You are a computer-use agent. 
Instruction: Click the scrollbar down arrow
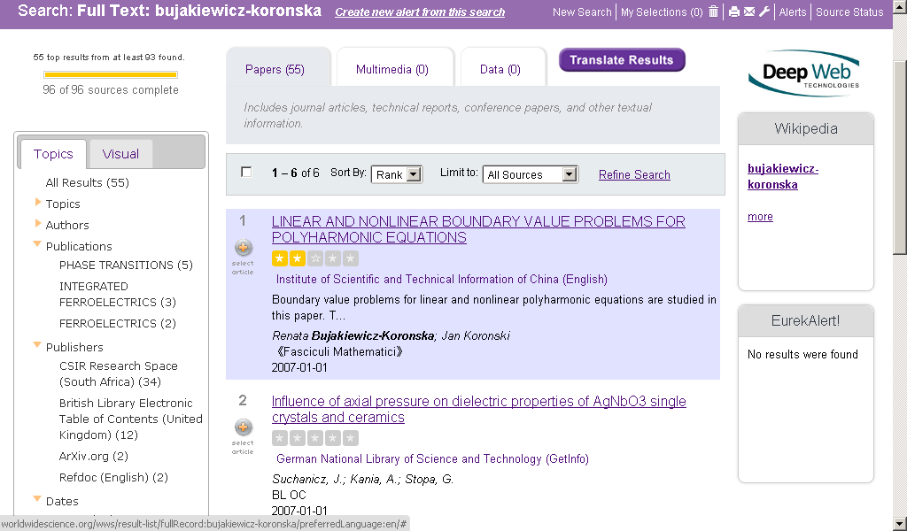[900, 524]
